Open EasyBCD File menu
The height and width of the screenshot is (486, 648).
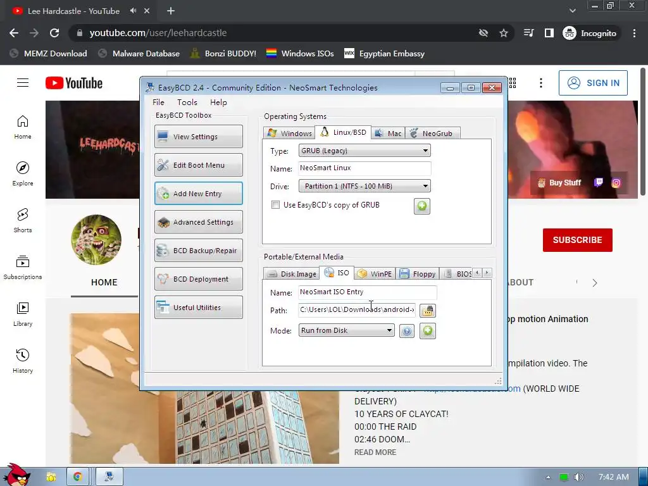point(158,102)
